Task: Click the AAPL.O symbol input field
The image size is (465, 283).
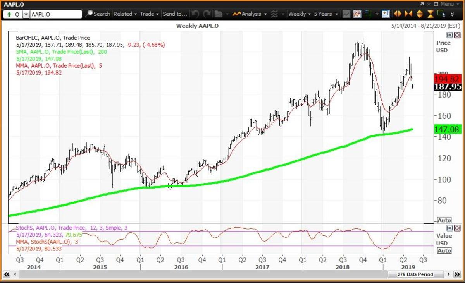Action: 56,14
